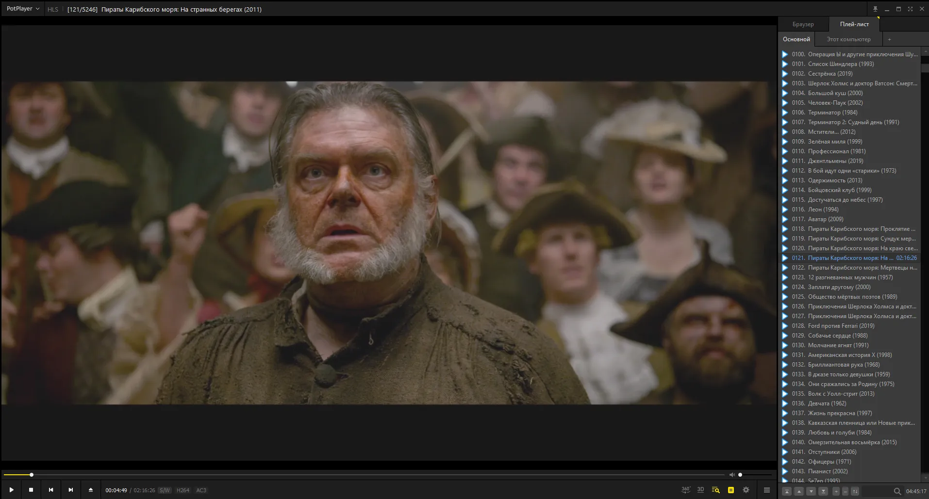Viewport: 929px width, 499px height.
Task: Select playlist item Леон (1994)
Action: coord(850,209)
